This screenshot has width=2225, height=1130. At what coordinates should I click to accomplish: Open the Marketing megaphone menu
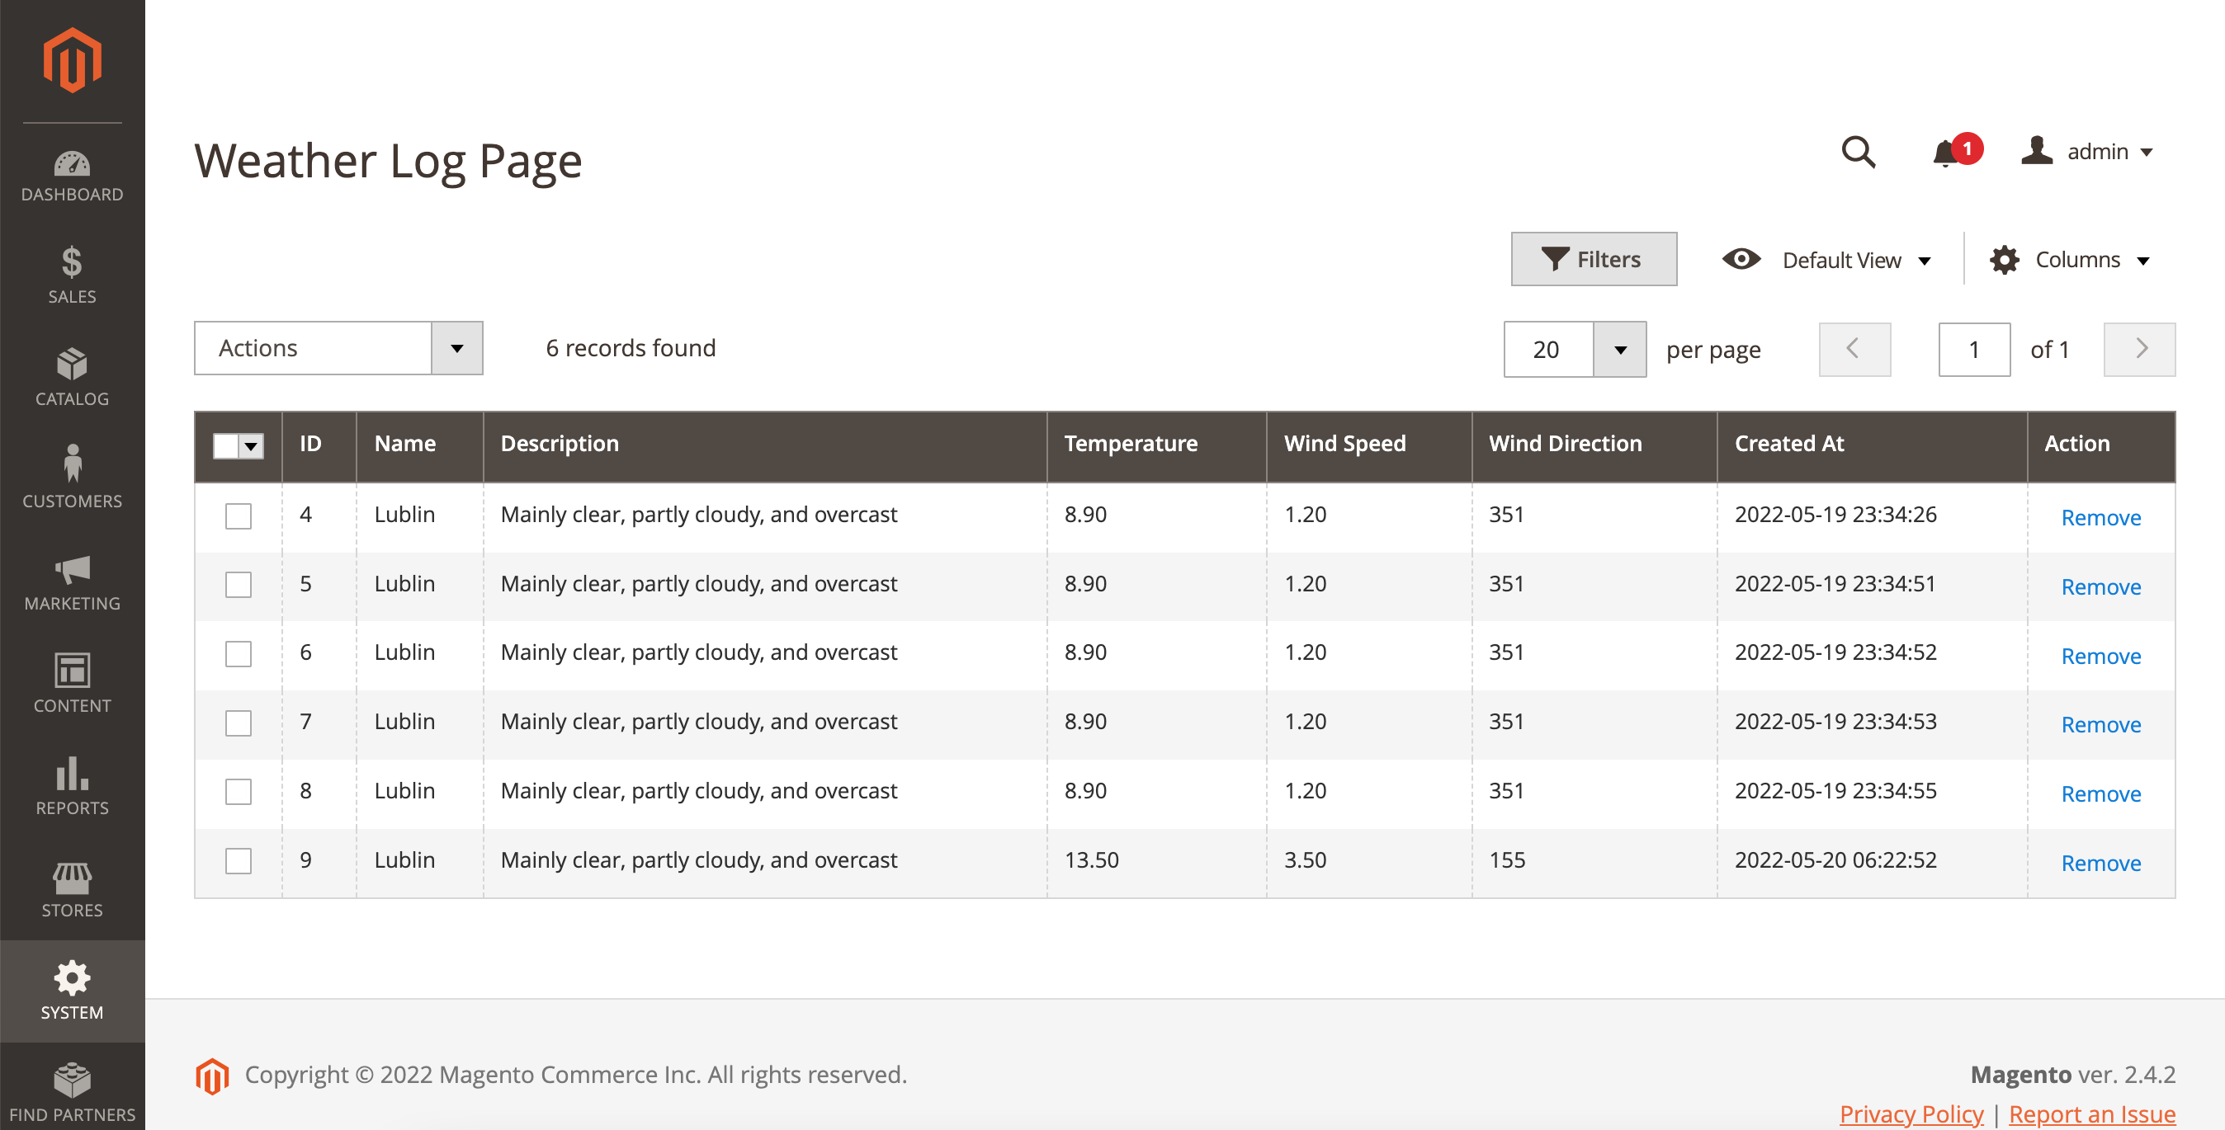[x=72, y=582]
